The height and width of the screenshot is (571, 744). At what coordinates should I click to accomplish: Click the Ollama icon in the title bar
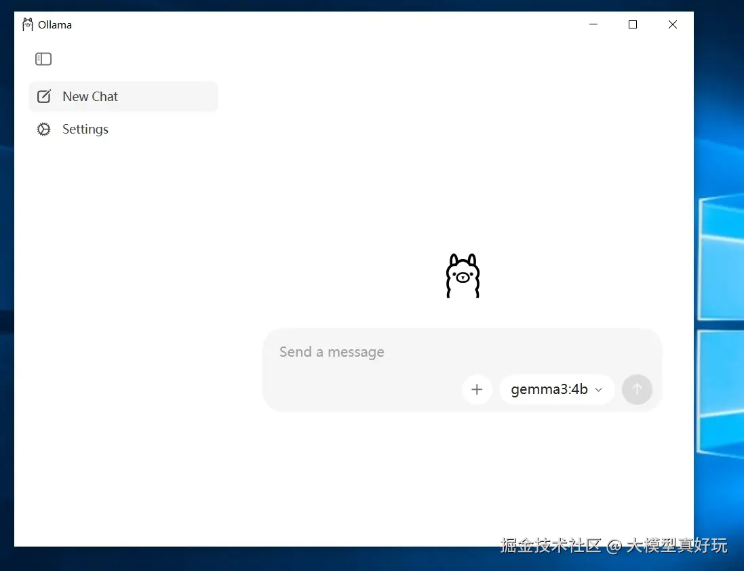pos(28,24)
